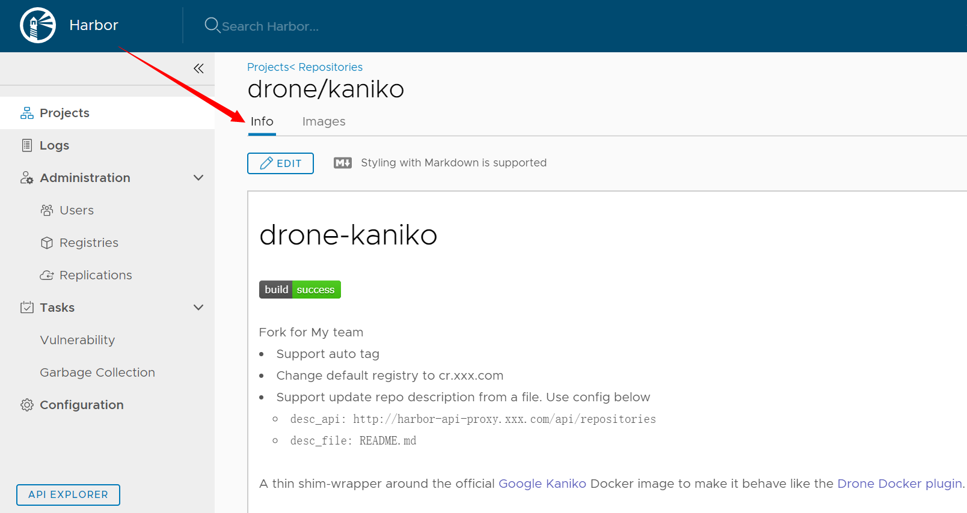Image resolution: width=967 pixels, height=513 pixels.
Task: Click the Projects icon in sidebar
Action: pyautogui.click(x=27, y=113)
